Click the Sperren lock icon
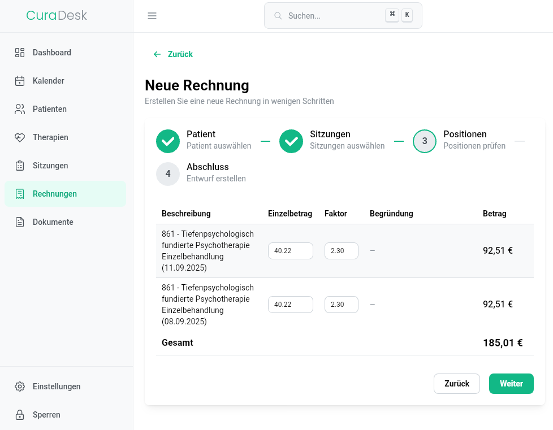Viewport: 553px width, 430px height. coord(20,415)
